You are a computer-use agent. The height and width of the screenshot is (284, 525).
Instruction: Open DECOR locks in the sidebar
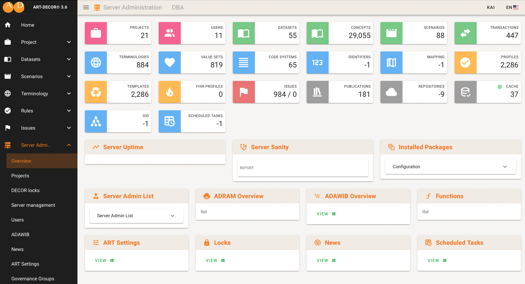tap(25, 190)
